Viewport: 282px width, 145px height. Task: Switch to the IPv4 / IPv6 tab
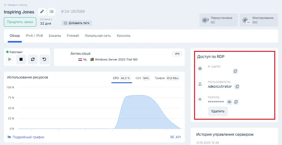point(34,36)
